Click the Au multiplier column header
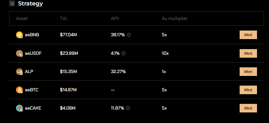The image size is (269, 123). pyautogui.click(x=175, y=19)
